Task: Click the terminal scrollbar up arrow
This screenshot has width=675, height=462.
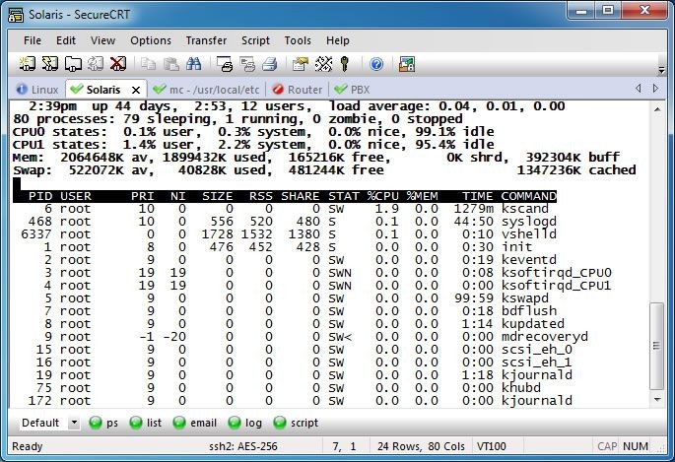Action: tap(657, 109)
